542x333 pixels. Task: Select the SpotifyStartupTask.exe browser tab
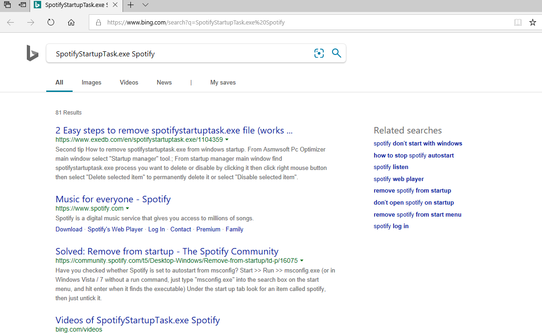[76, 5]
